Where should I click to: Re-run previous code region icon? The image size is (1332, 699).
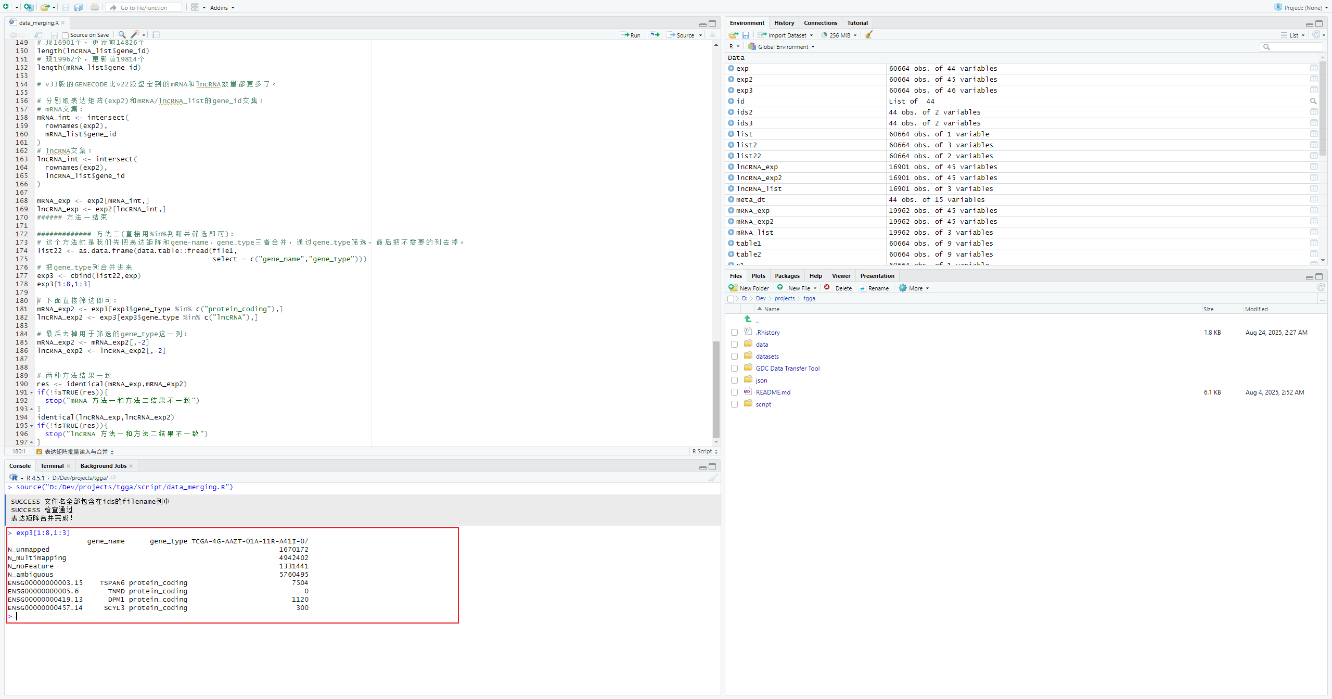point(655,35)
